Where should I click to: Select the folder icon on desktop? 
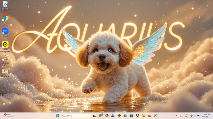click(x=5, y=73)
